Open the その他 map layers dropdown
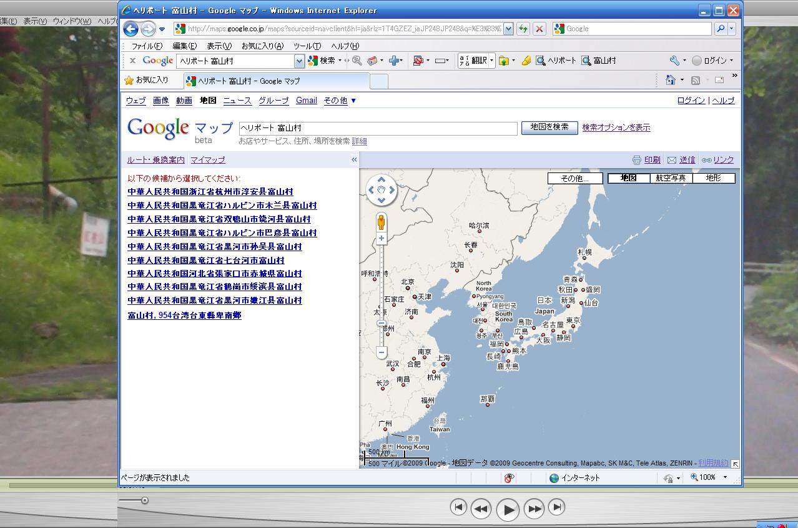Viewport: 798px width, 528px height. pos(575,178)
